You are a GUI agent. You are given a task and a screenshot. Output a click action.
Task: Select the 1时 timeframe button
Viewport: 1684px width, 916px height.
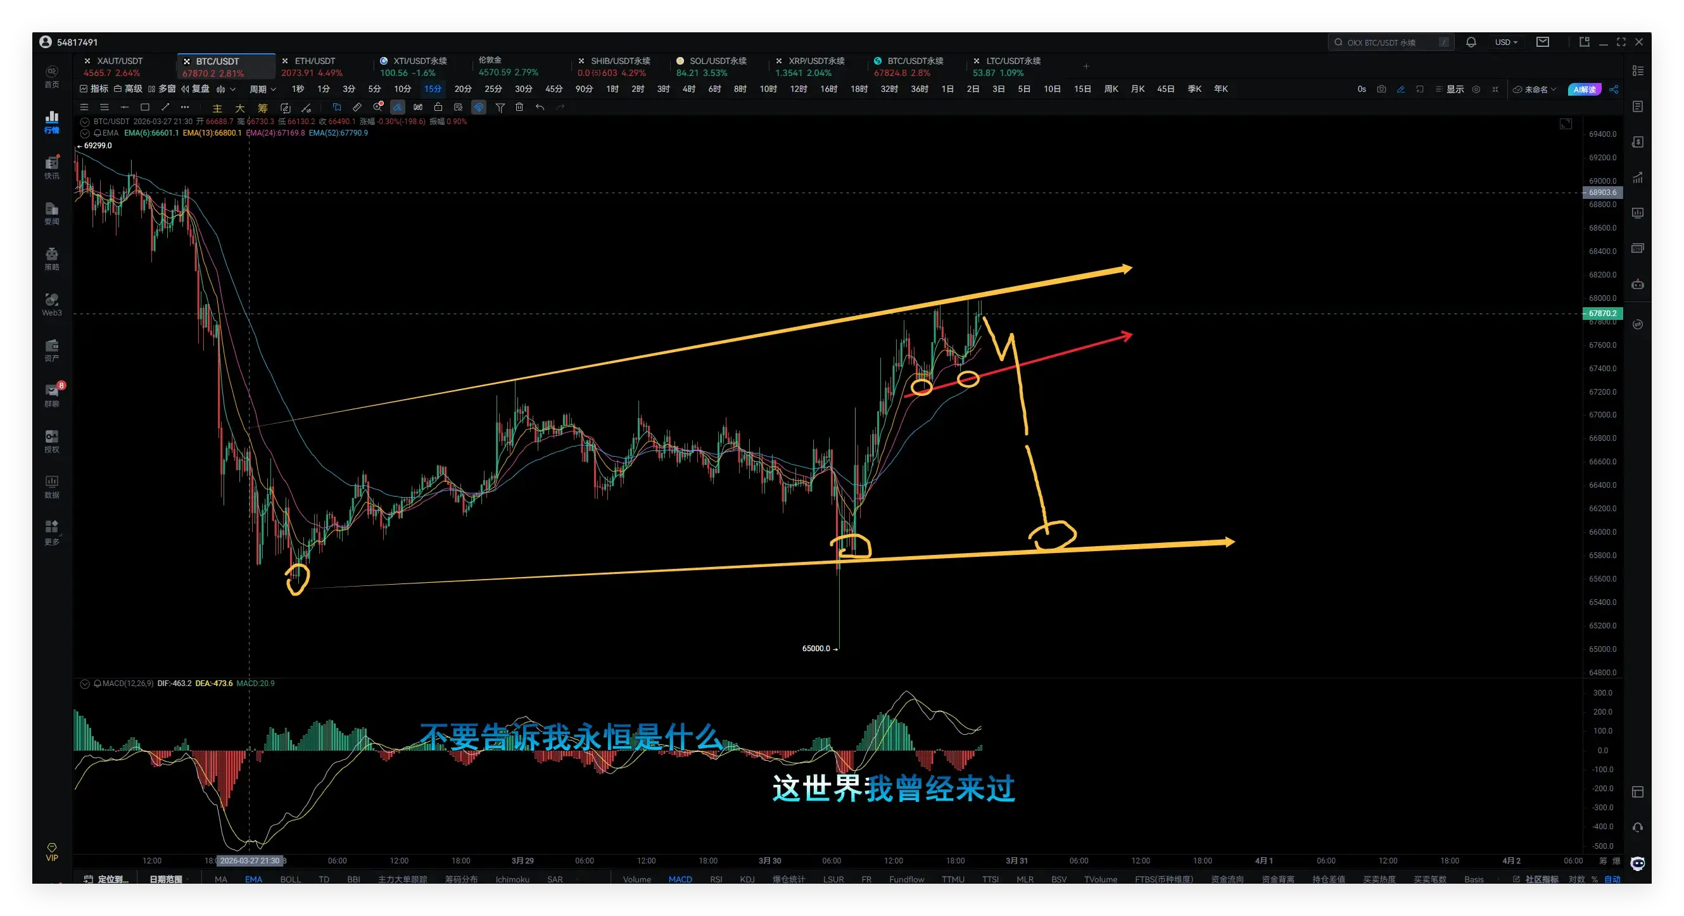(612, 89)
